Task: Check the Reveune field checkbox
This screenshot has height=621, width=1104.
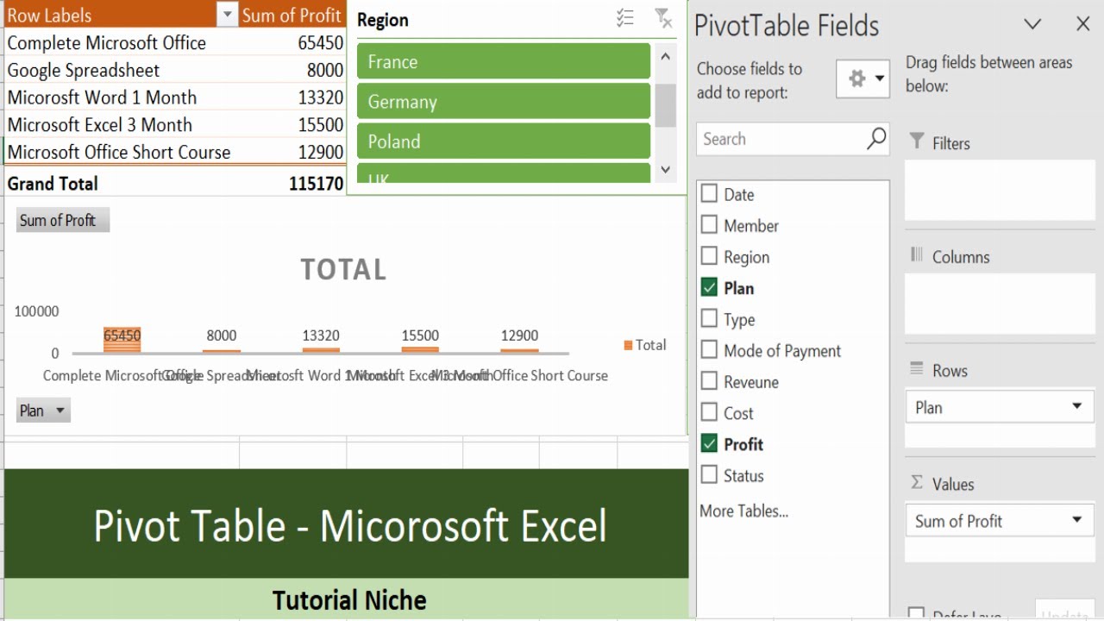Action: point(709,381)
